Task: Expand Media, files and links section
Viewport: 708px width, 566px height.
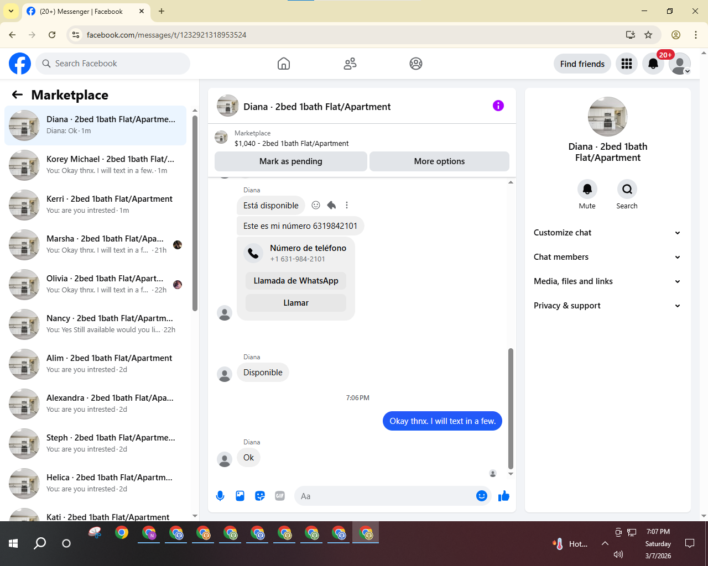Action: [608, 281]
